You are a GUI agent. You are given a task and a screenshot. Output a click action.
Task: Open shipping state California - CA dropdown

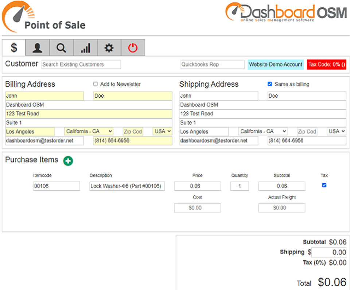point(263,131)
